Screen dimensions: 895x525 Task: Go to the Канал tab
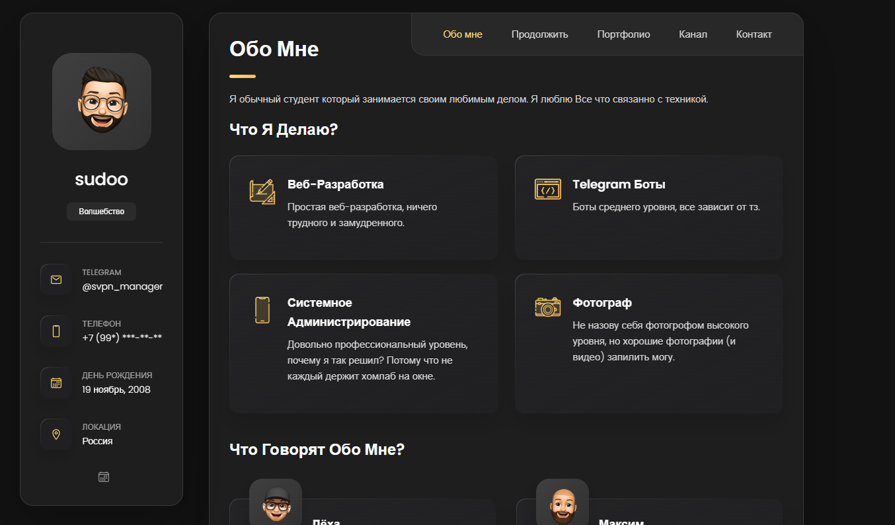tap(693, 34)
